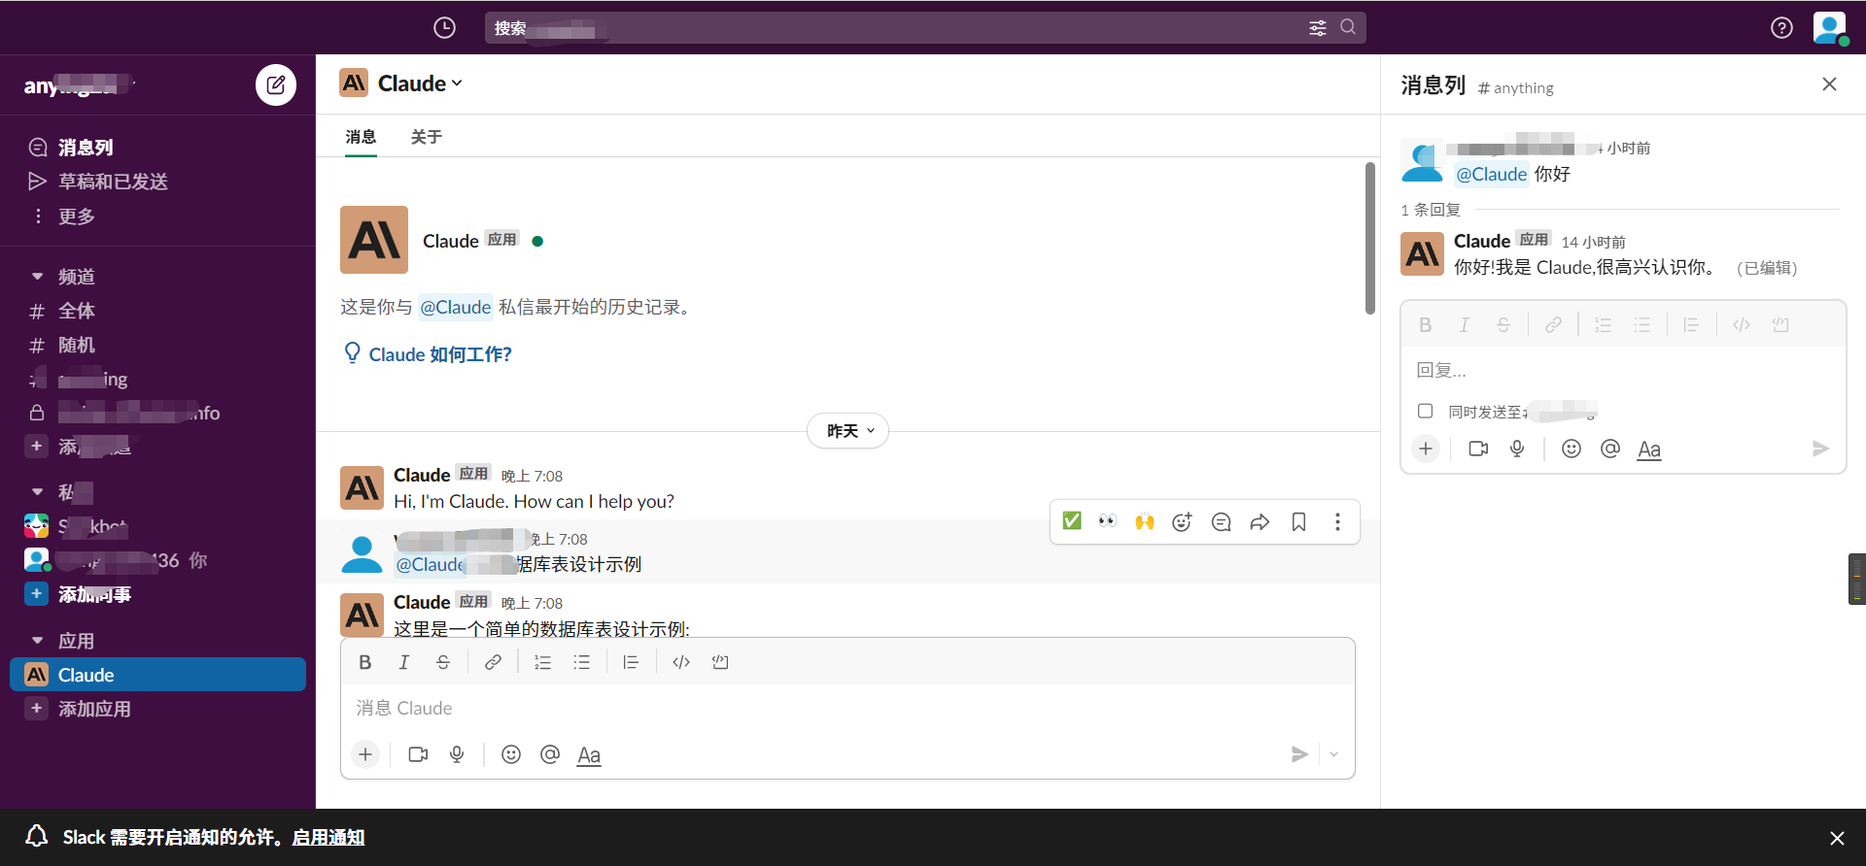Screen dimensions: 1866x866
Task: Record audio clip in thread reply
Action: [x=1517, y=449]
